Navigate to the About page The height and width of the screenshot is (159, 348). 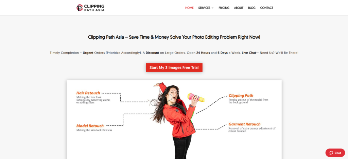[x=239, y=8]
